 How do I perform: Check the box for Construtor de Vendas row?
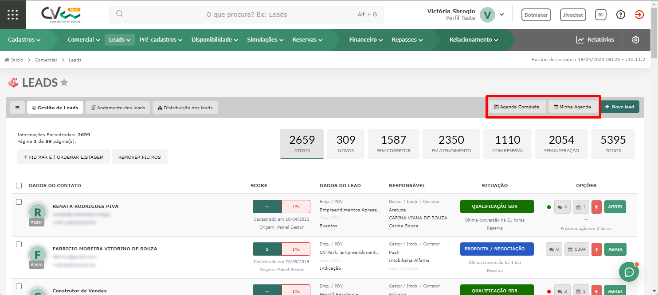(19, 286)
